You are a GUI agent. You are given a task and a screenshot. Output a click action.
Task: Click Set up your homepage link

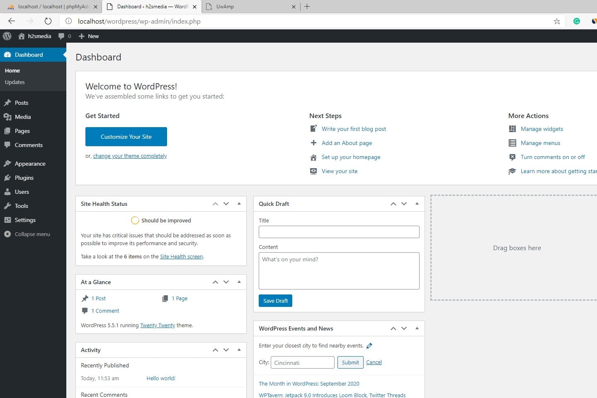pyautogui.click(x=351, y=157)
